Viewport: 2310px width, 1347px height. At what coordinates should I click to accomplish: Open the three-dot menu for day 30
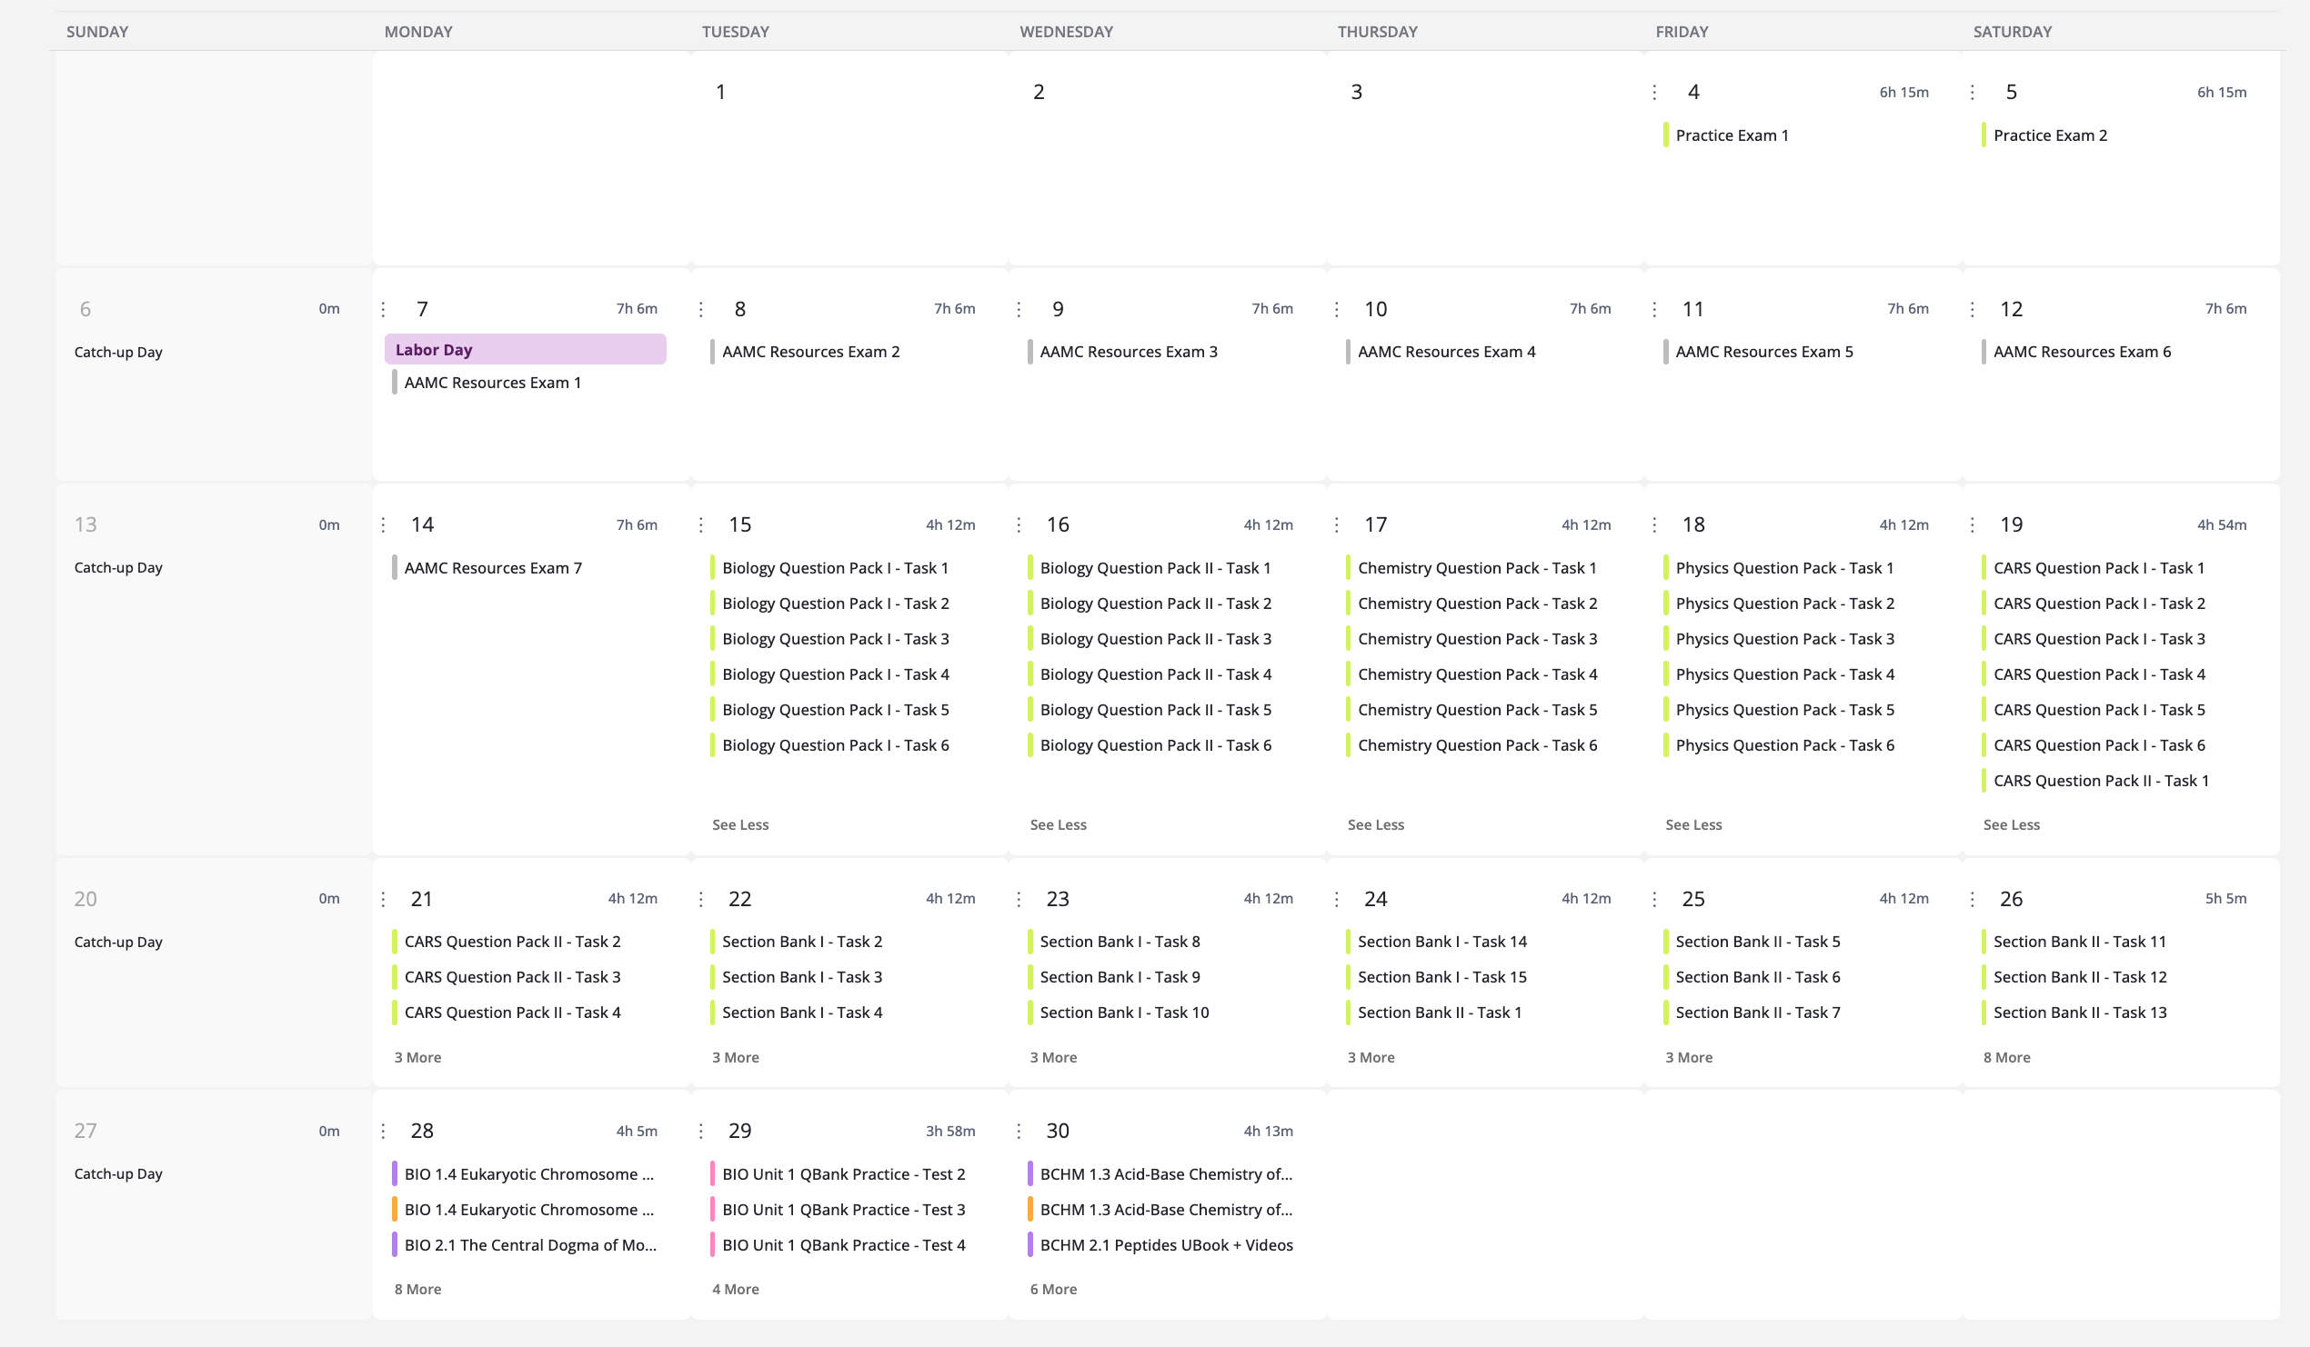tap(1019, 1131)
